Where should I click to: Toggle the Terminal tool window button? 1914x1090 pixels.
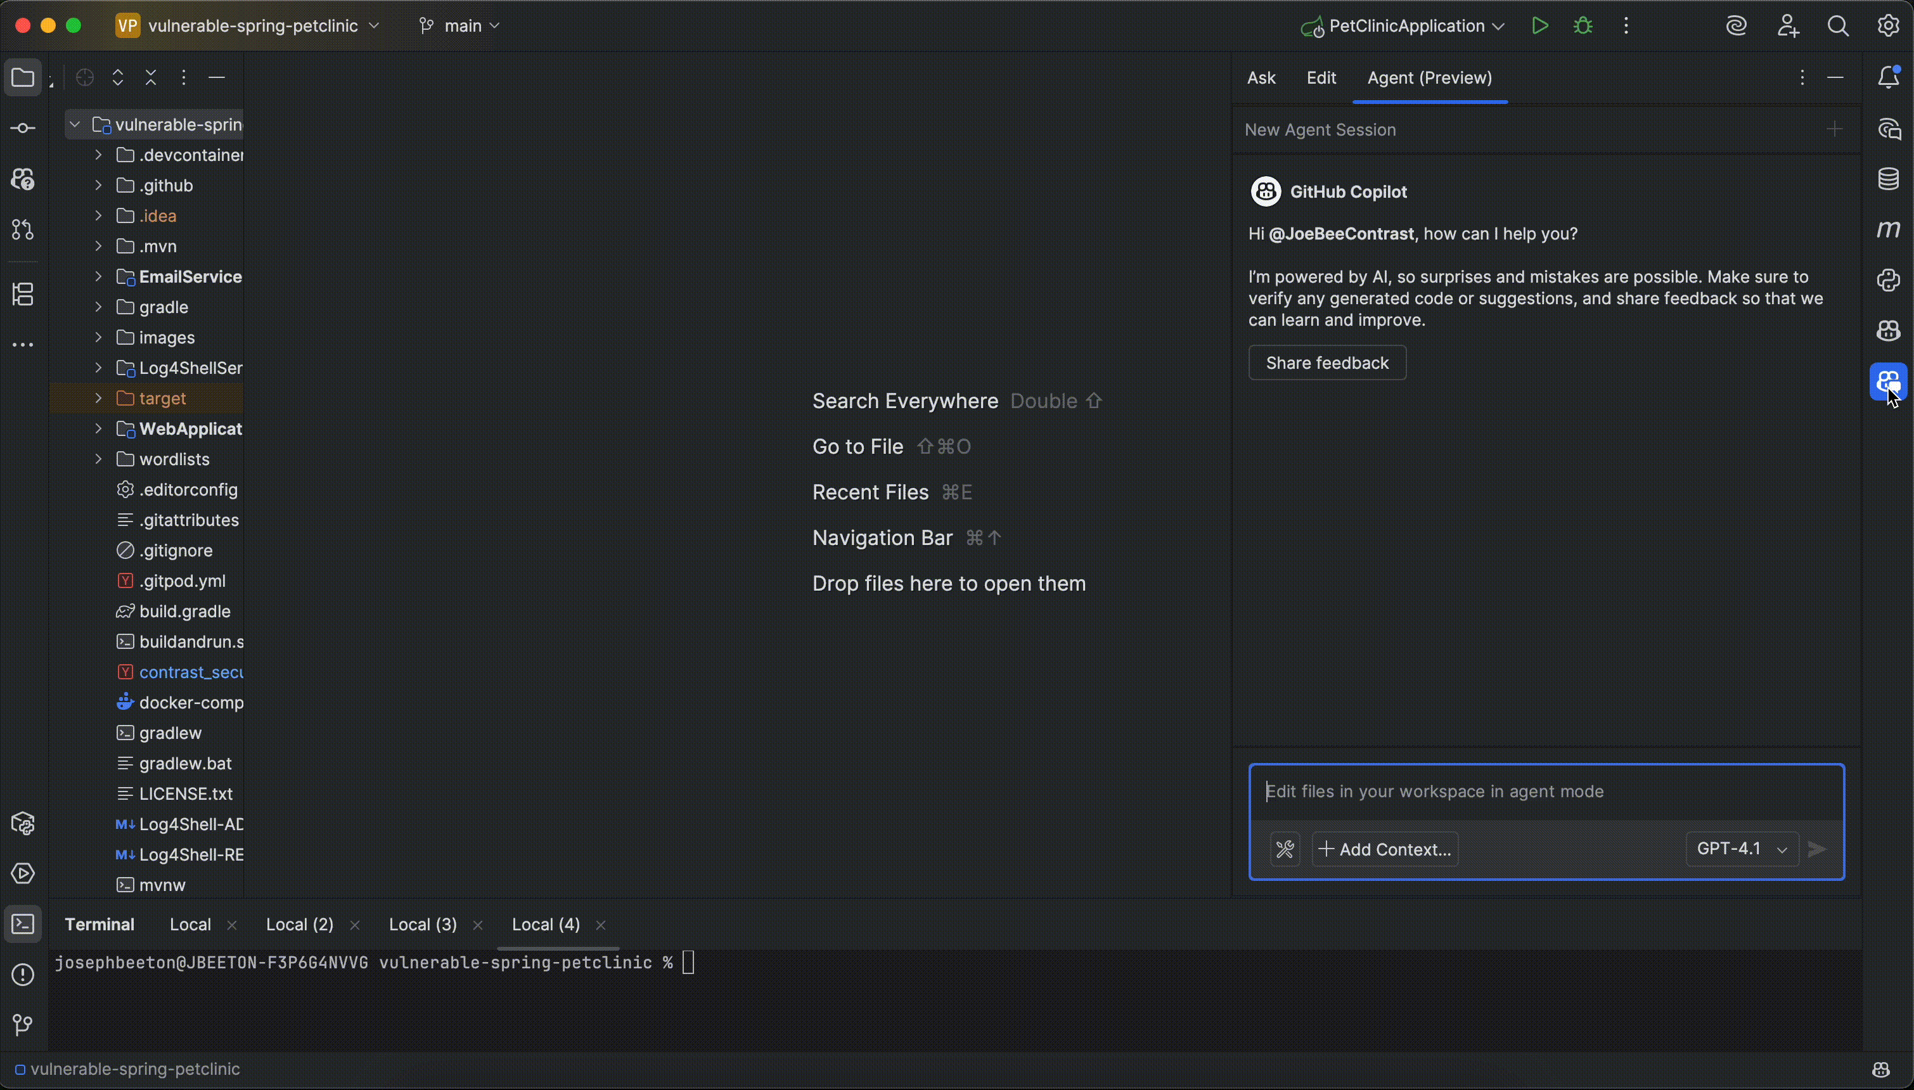22,925
